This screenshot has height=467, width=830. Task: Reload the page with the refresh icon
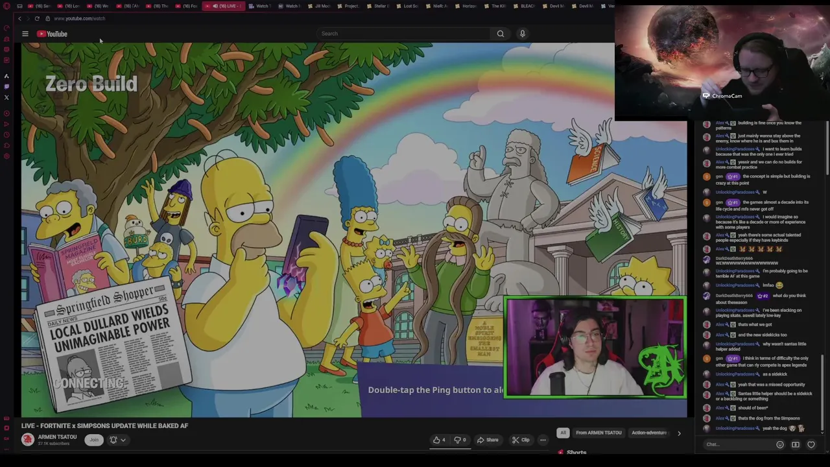[37, 18]
